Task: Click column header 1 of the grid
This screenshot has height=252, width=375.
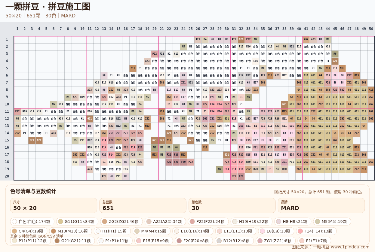Action: coord(17,29)
